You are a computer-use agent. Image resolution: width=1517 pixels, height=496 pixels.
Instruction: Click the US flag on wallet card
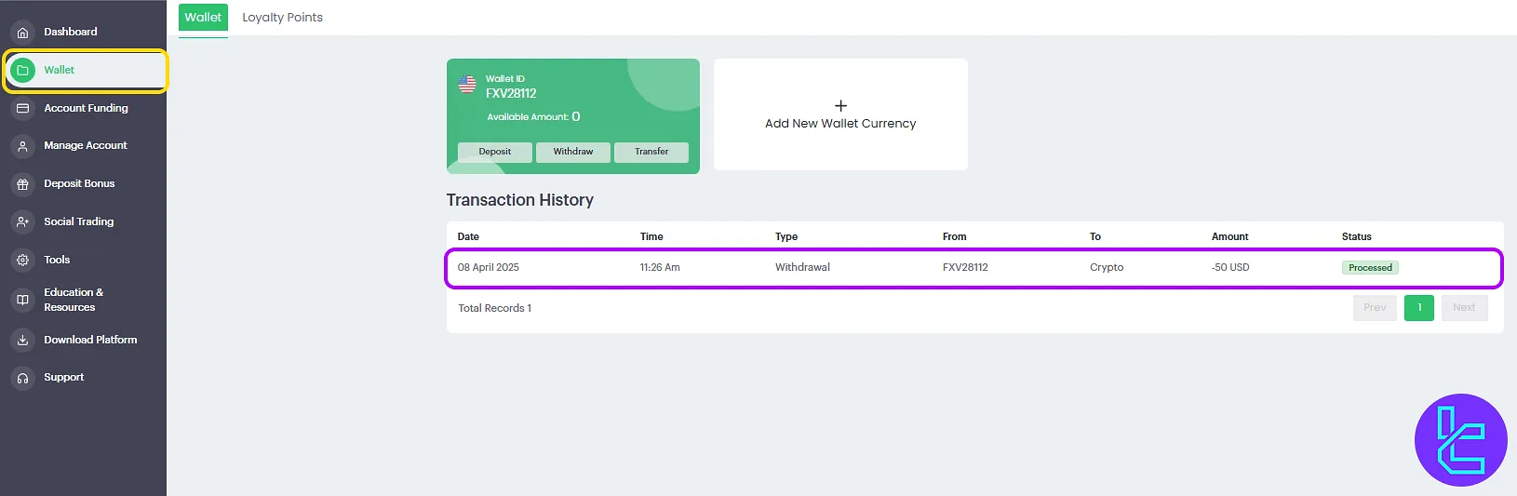click(467, 85)
